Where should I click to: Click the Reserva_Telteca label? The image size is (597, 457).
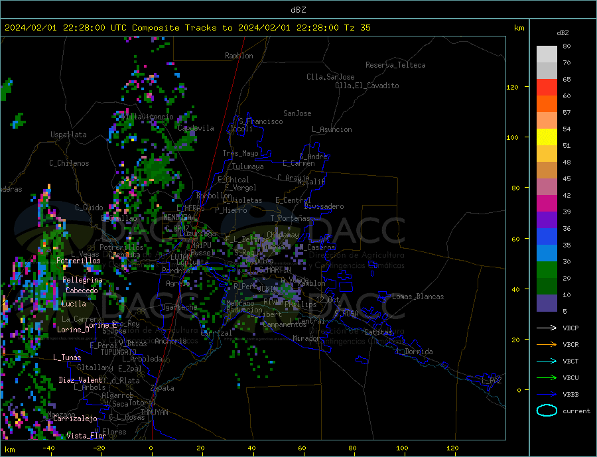395,65
